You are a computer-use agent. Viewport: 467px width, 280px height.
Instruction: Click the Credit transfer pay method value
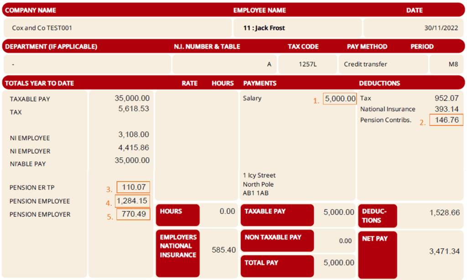365,64
